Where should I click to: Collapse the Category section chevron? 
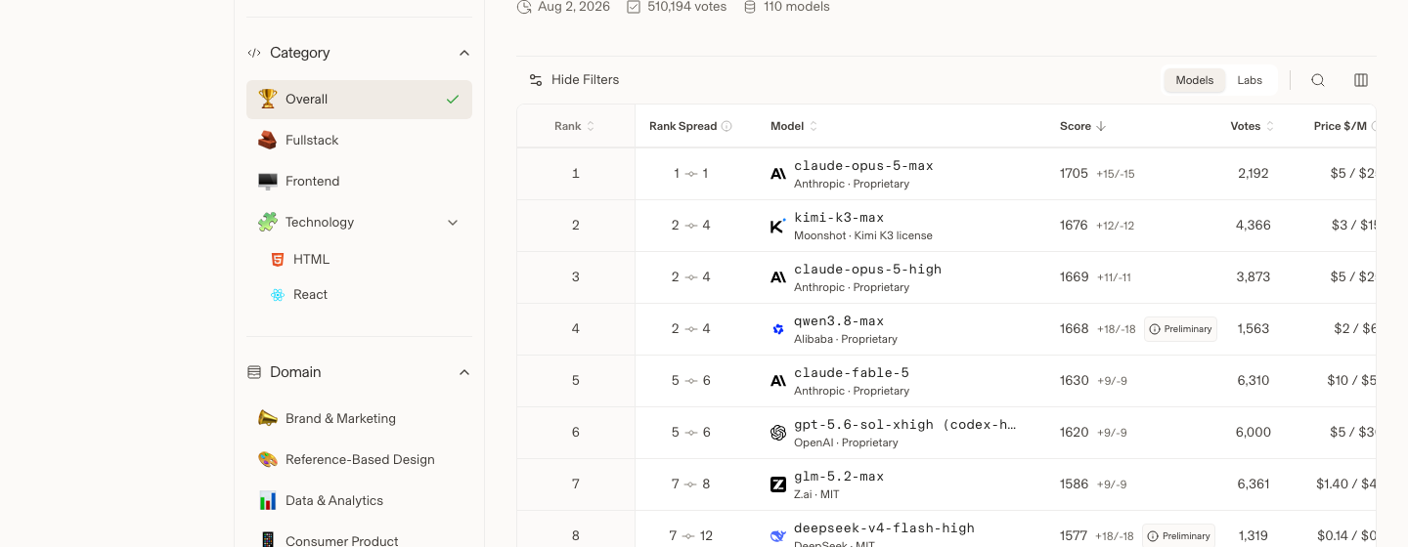tap(464, 53)
